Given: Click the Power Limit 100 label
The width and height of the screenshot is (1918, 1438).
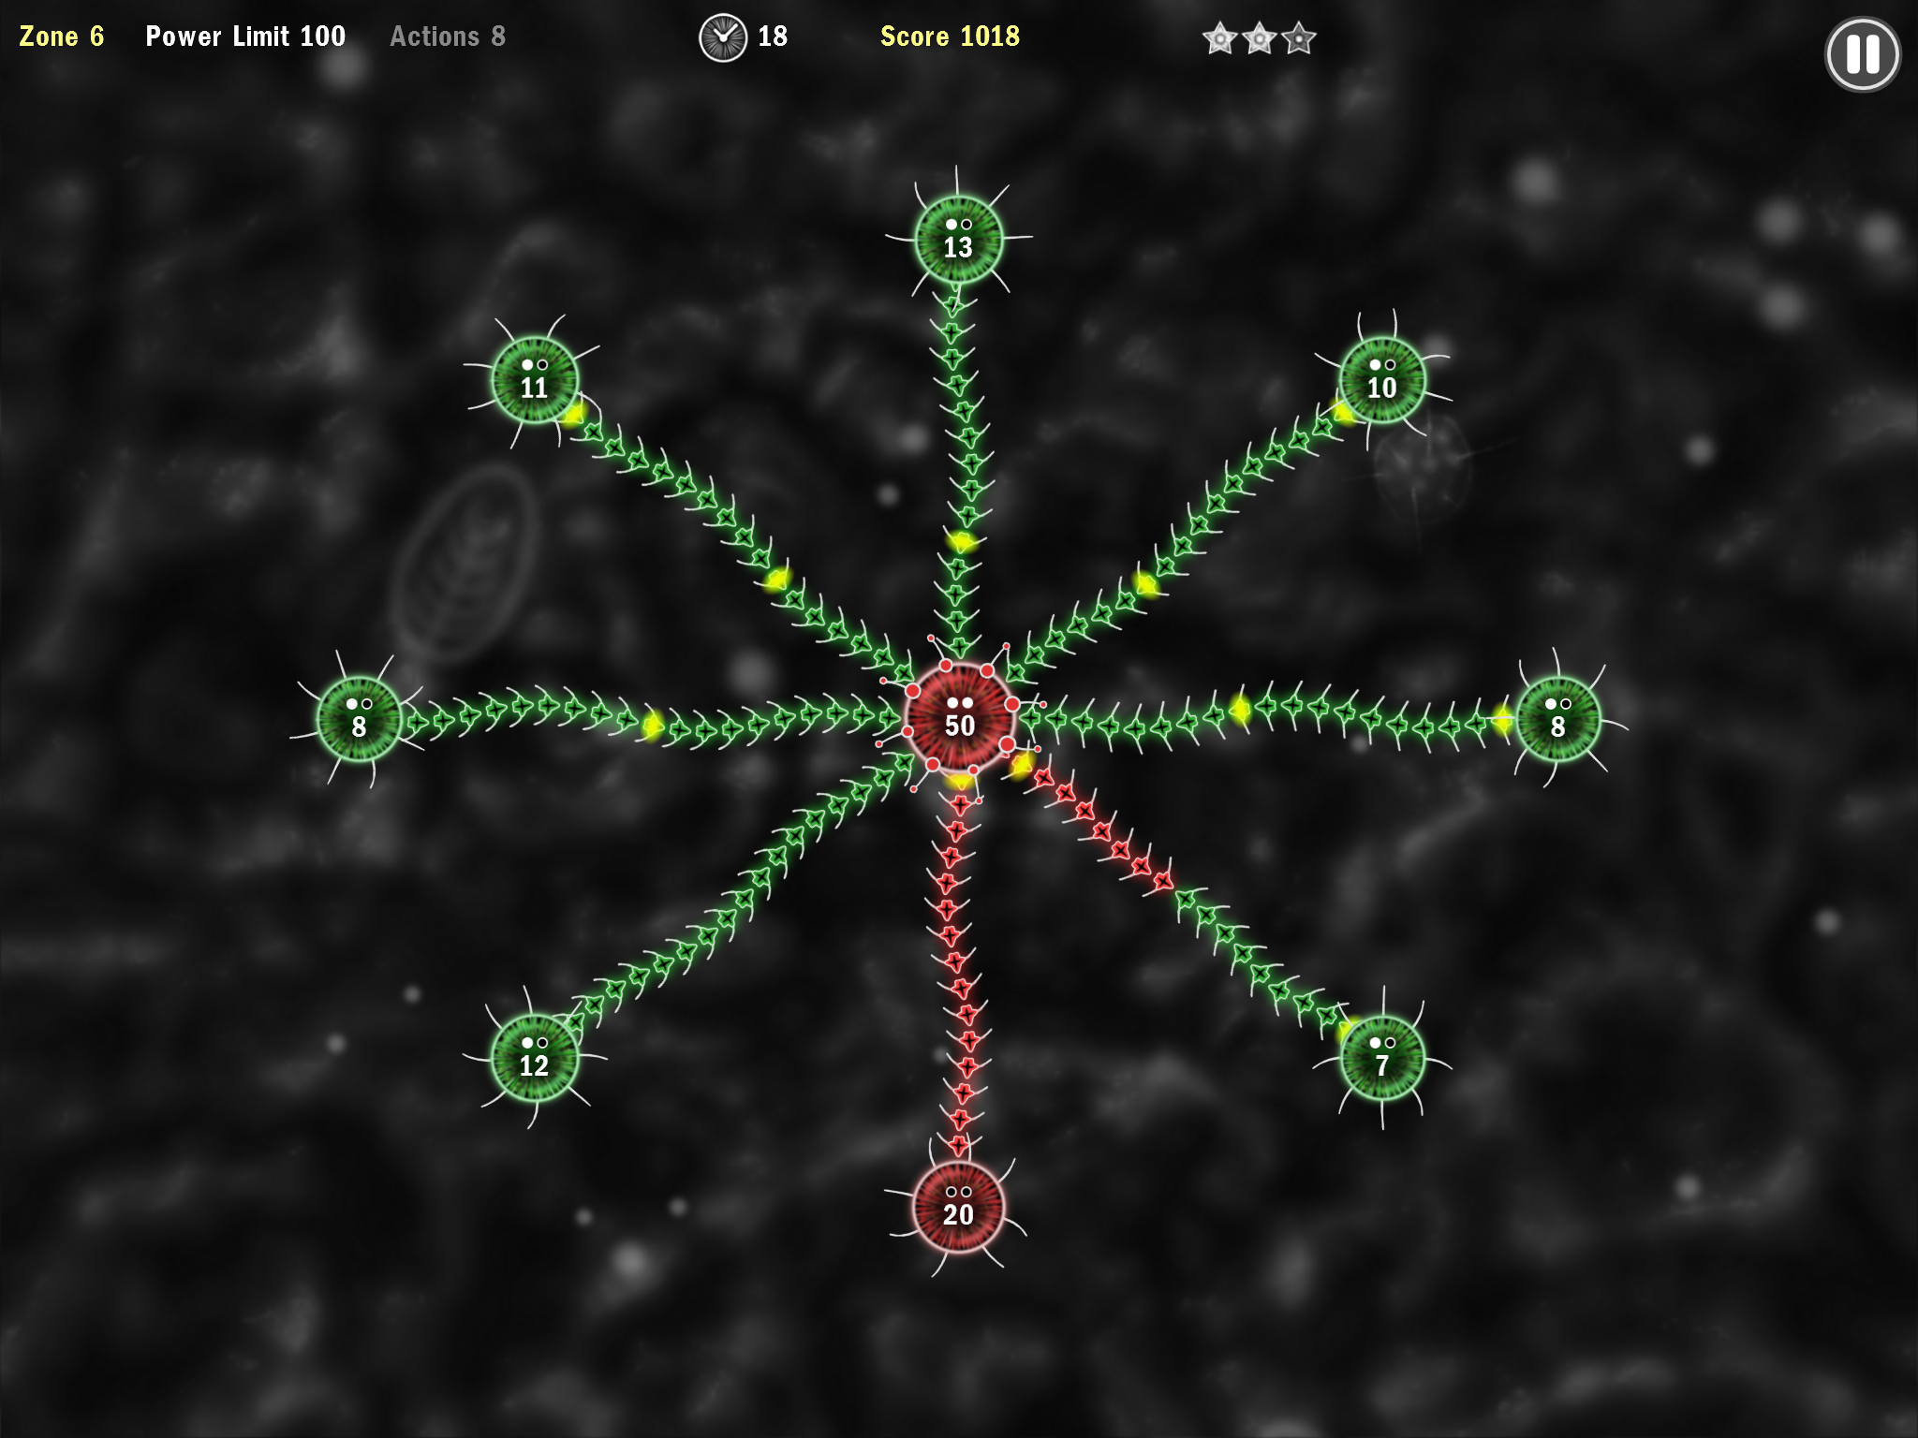Looking at the screenshot, I should coord(245,37).
